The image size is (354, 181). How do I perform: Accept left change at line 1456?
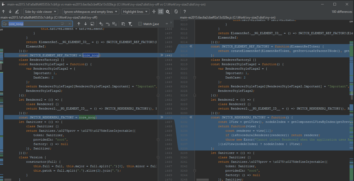(x=161, y=117)
